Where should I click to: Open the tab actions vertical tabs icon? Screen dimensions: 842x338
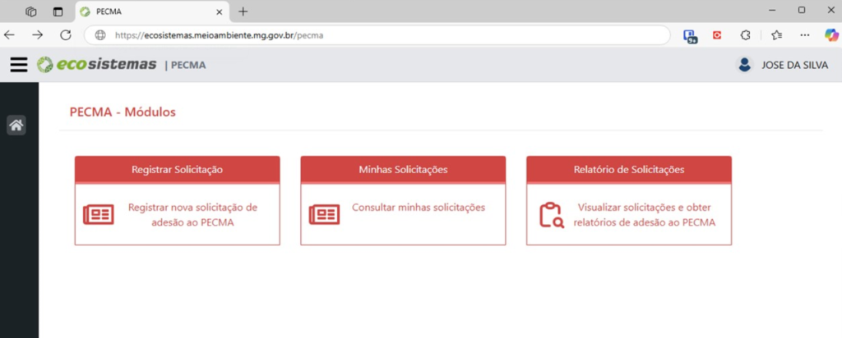tap(58, 11)
